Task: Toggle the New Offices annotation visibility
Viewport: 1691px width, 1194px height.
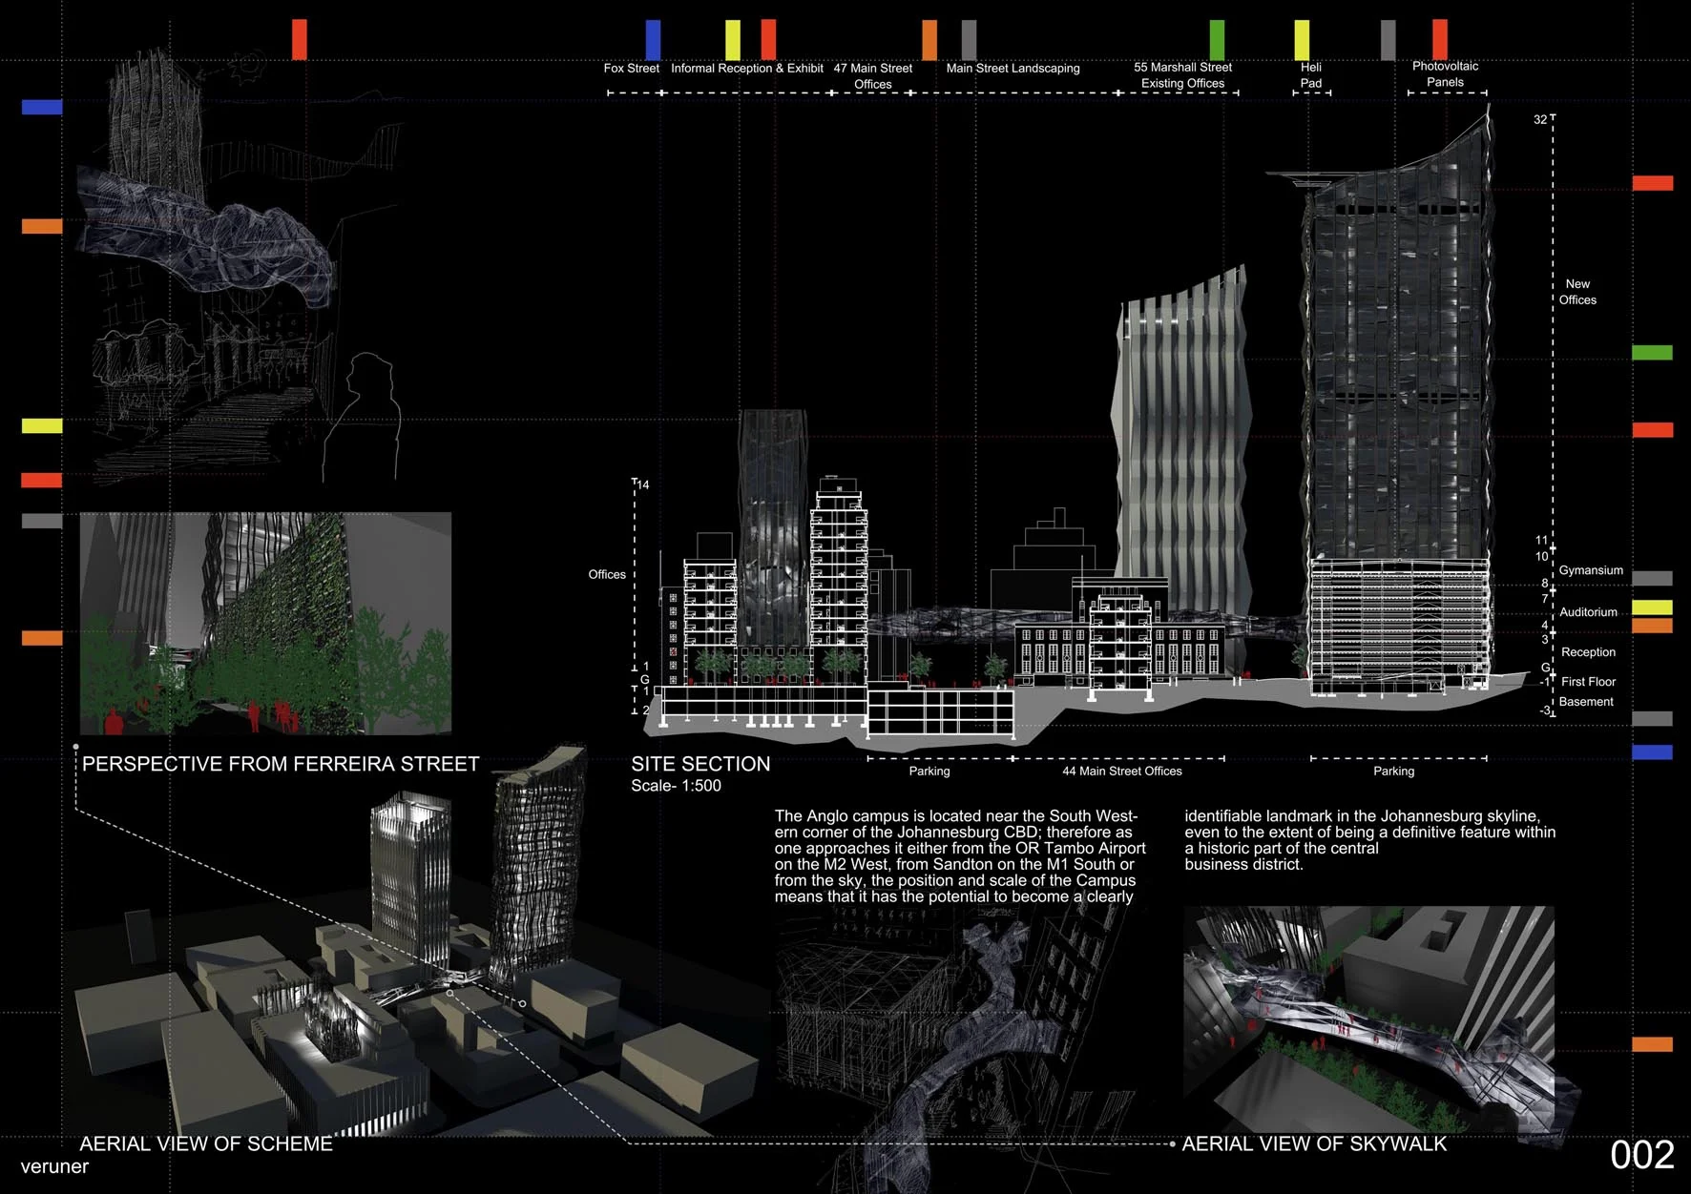Action: coord(1578,291)
